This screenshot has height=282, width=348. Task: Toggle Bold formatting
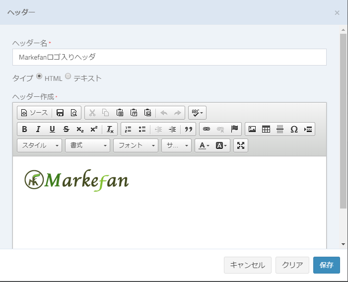[24, 129]
